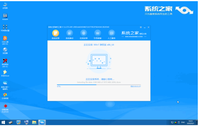This screenshot has width=199, height=126.
Task: Open the 浏览器 desktop shortcut
Action: click(5, 50)
